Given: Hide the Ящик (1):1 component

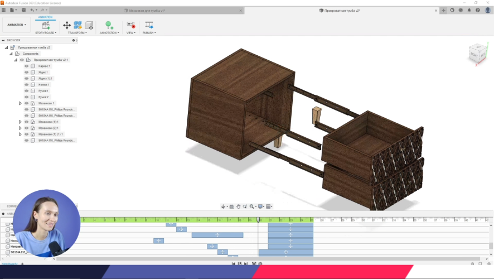Looking at the screenshot, I should [26, 79].
